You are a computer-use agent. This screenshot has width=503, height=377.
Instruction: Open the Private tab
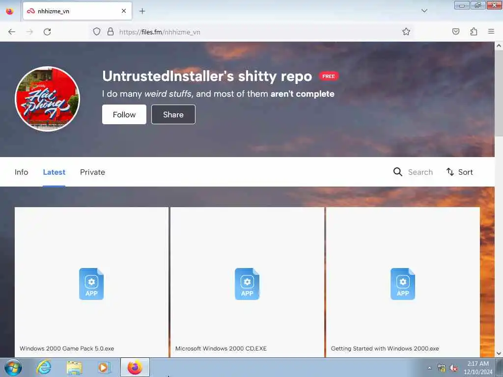click(92, 172)
